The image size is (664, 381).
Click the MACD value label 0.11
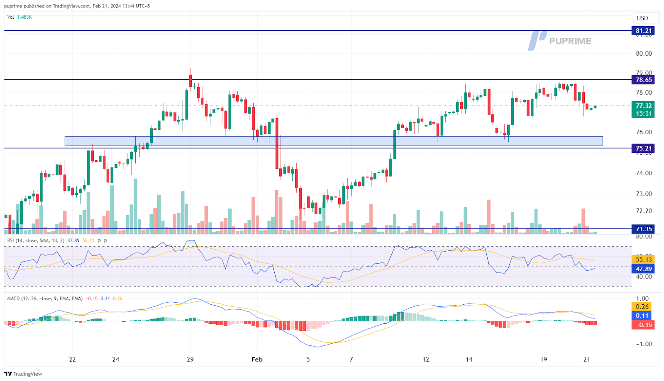(x=642, y=316)
